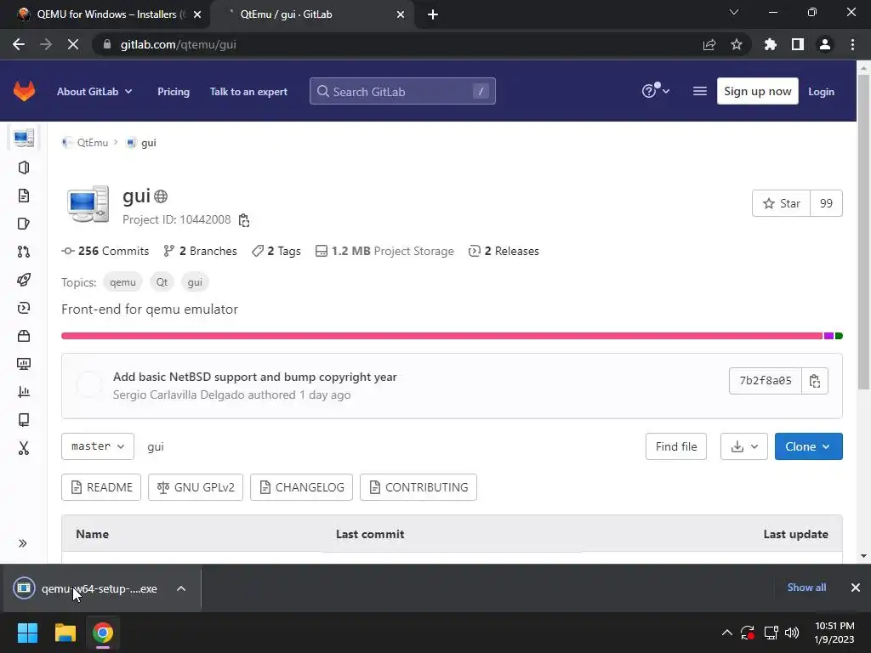
Task: Bookmark this page with the star icon
Action: point(737,44)
